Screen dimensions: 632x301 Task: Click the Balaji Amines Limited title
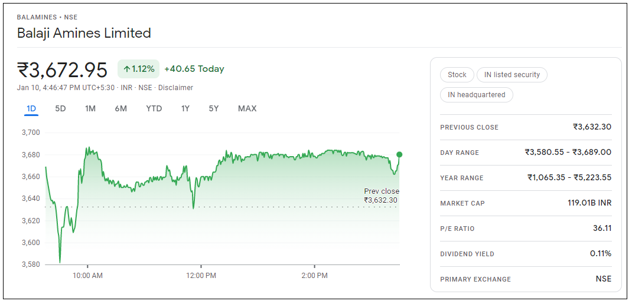coord(84,33)
